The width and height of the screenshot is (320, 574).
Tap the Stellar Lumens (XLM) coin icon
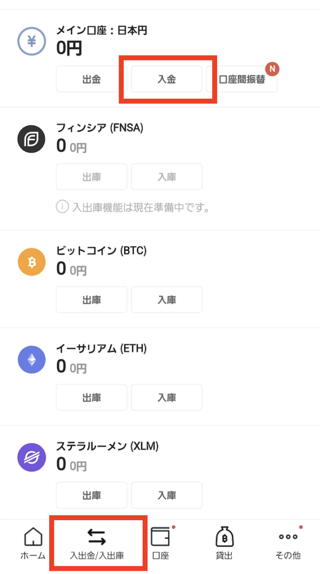tap(32, 457)
